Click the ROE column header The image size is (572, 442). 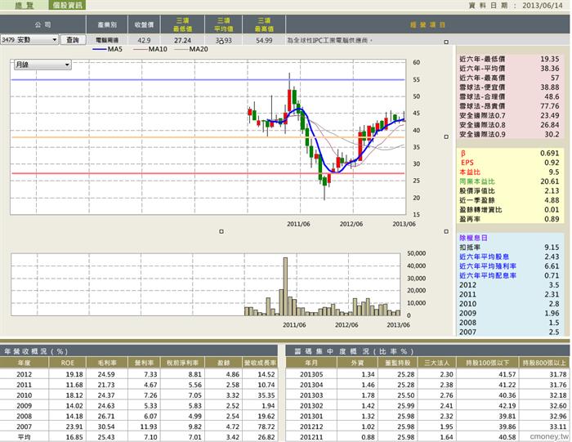point(68,363)
